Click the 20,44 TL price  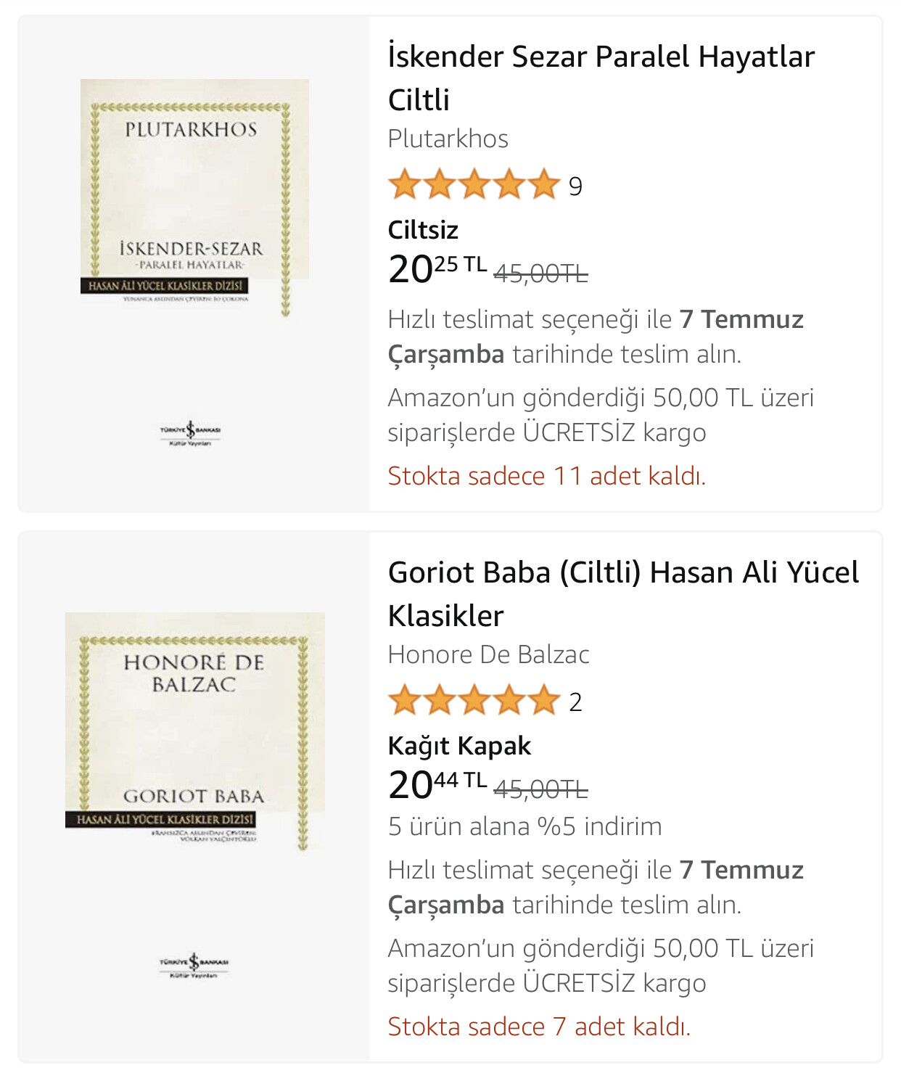[x=437, y=785]
